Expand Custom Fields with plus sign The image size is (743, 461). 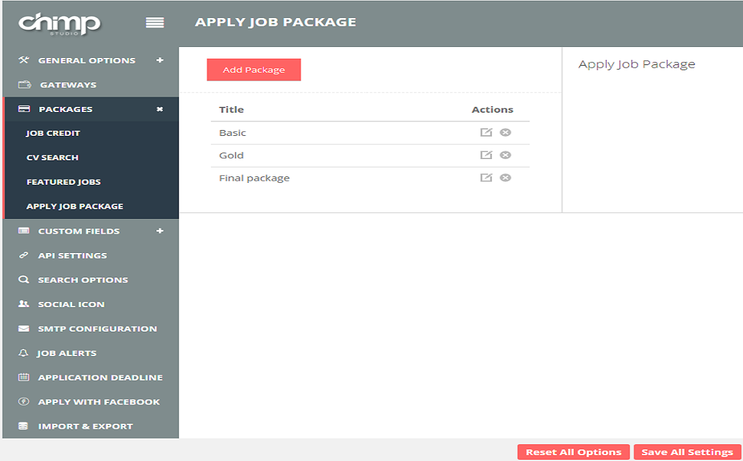pos(160,231)
